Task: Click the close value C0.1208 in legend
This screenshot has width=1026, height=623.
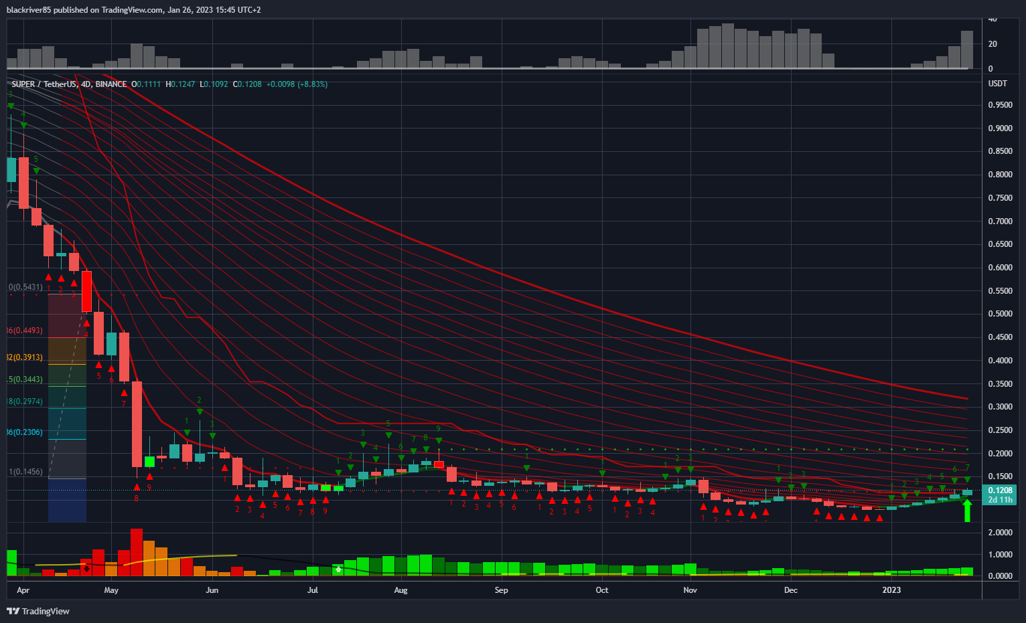Action: [247, 84]
